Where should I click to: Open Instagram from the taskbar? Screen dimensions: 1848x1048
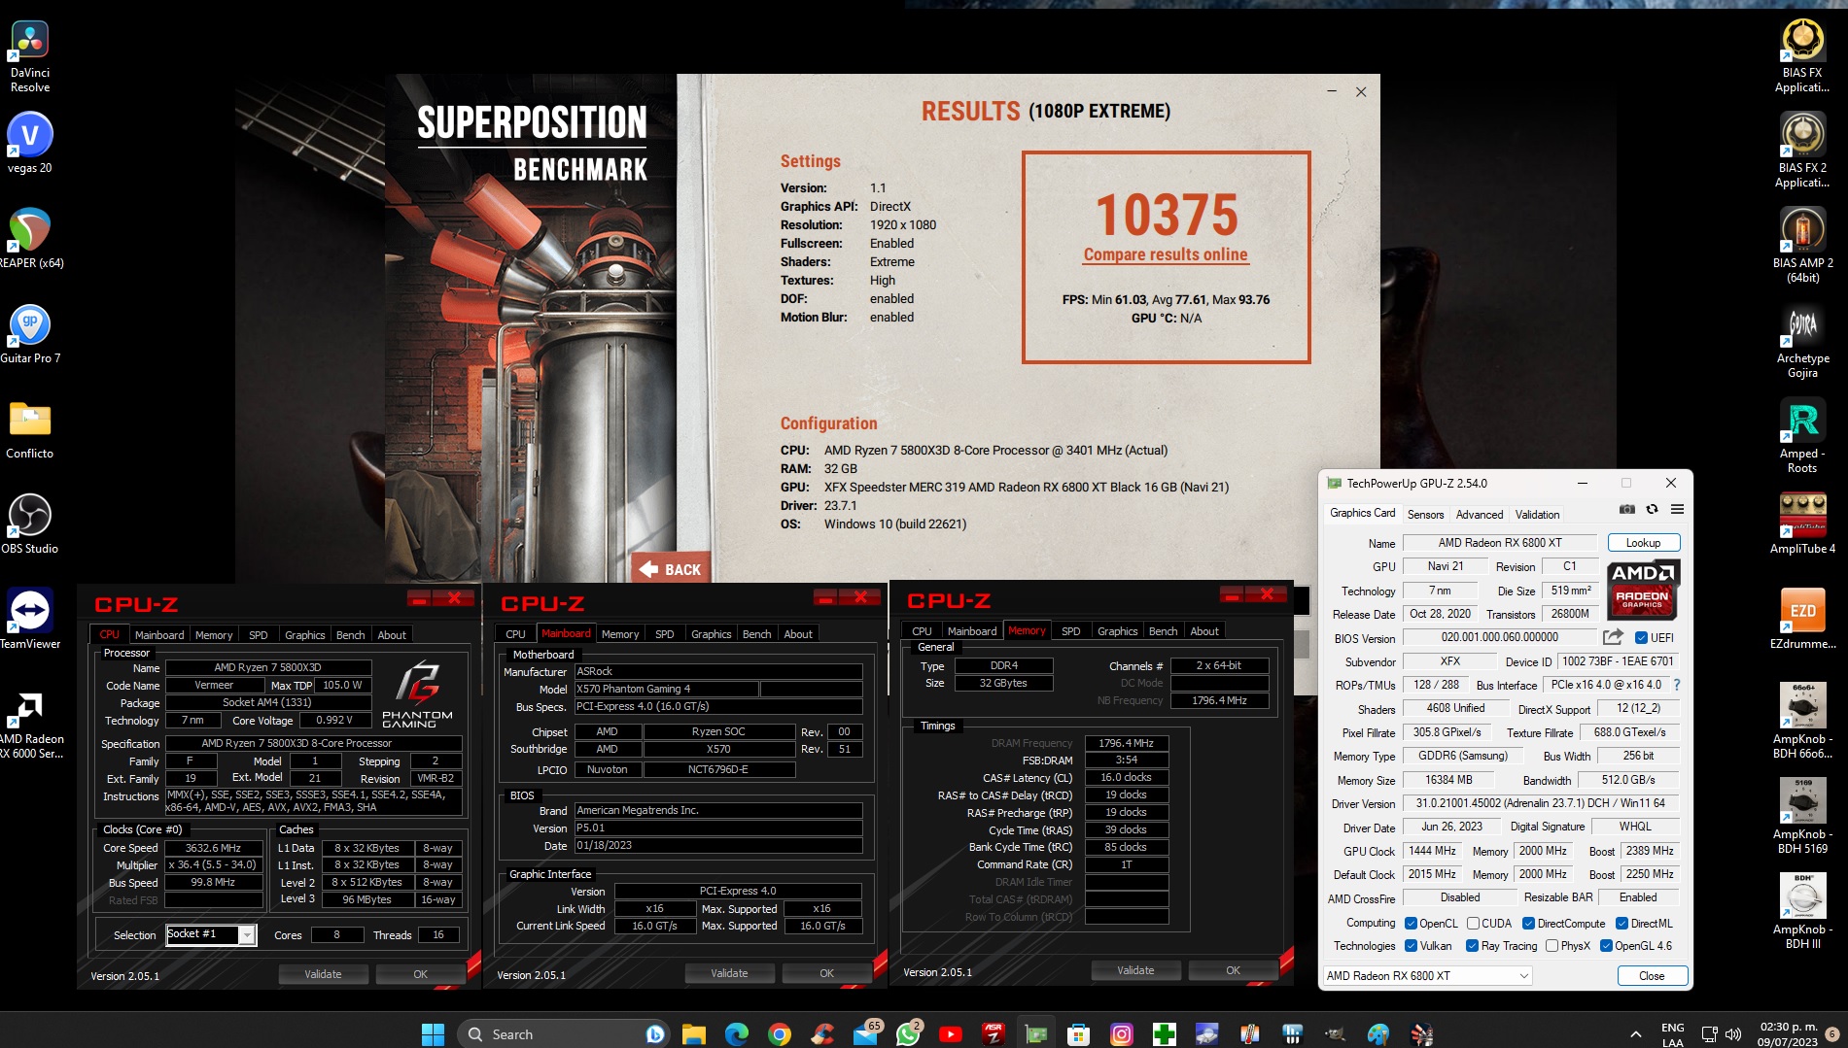[x=1122, y=1034]
